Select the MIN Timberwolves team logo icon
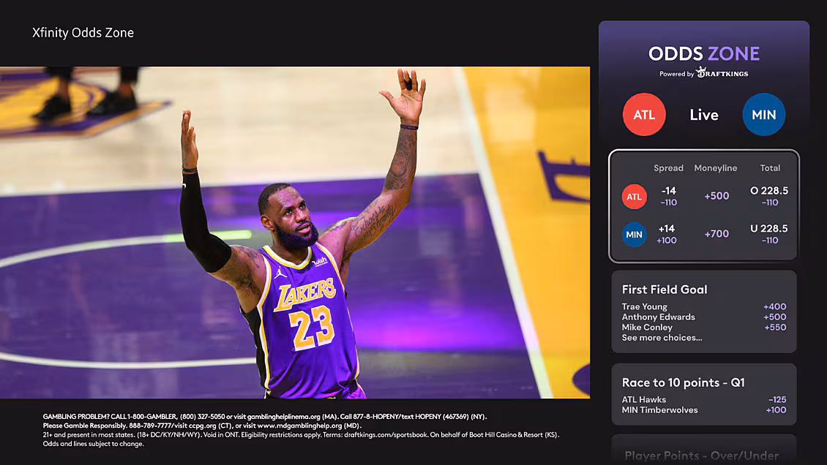827x465 pixels. [x=763, y=115]
